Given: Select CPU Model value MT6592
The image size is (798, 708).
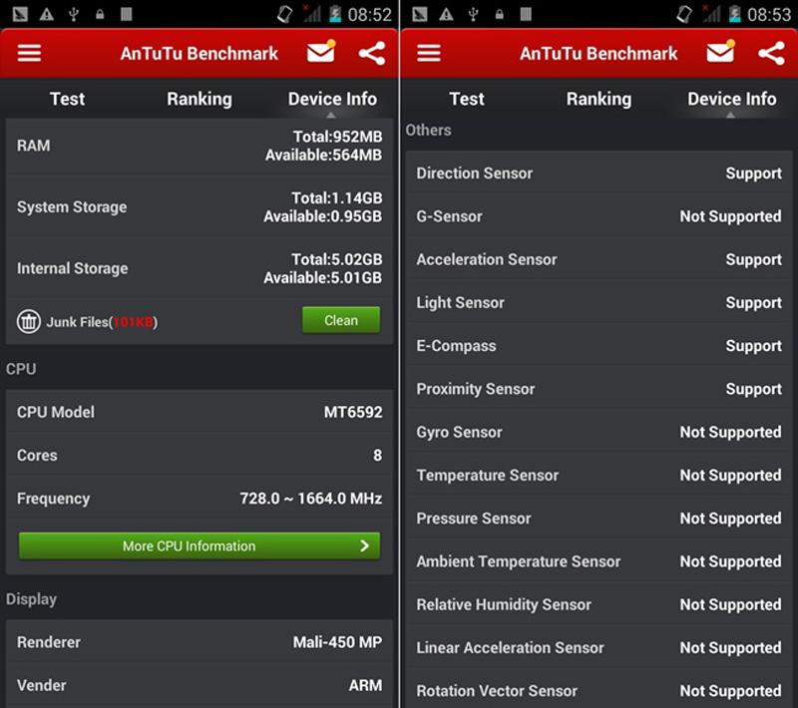Looking at the screenshot, I should 353,412.
